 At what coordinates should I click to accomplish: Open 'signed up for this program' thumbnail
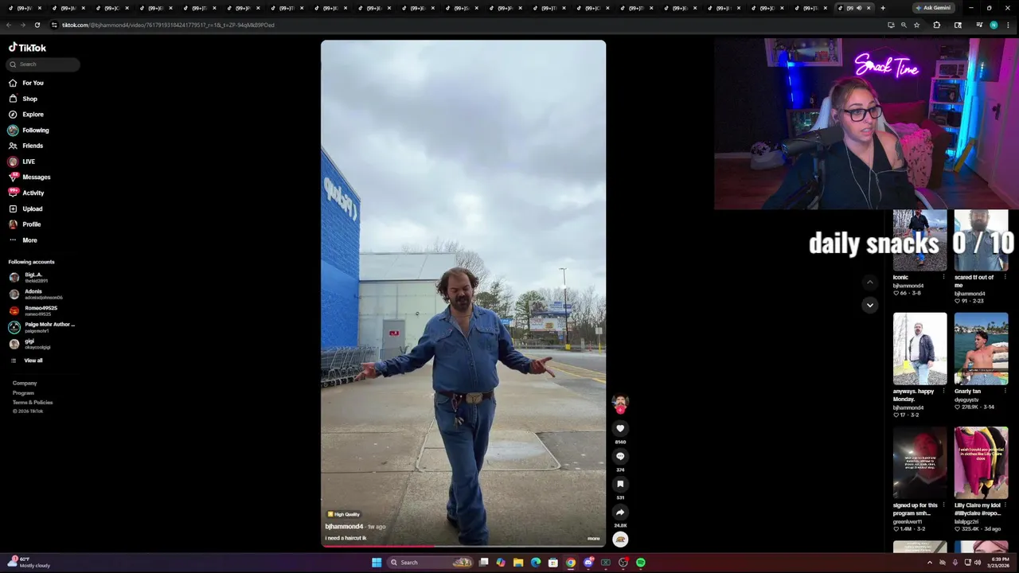pos(919,463)
